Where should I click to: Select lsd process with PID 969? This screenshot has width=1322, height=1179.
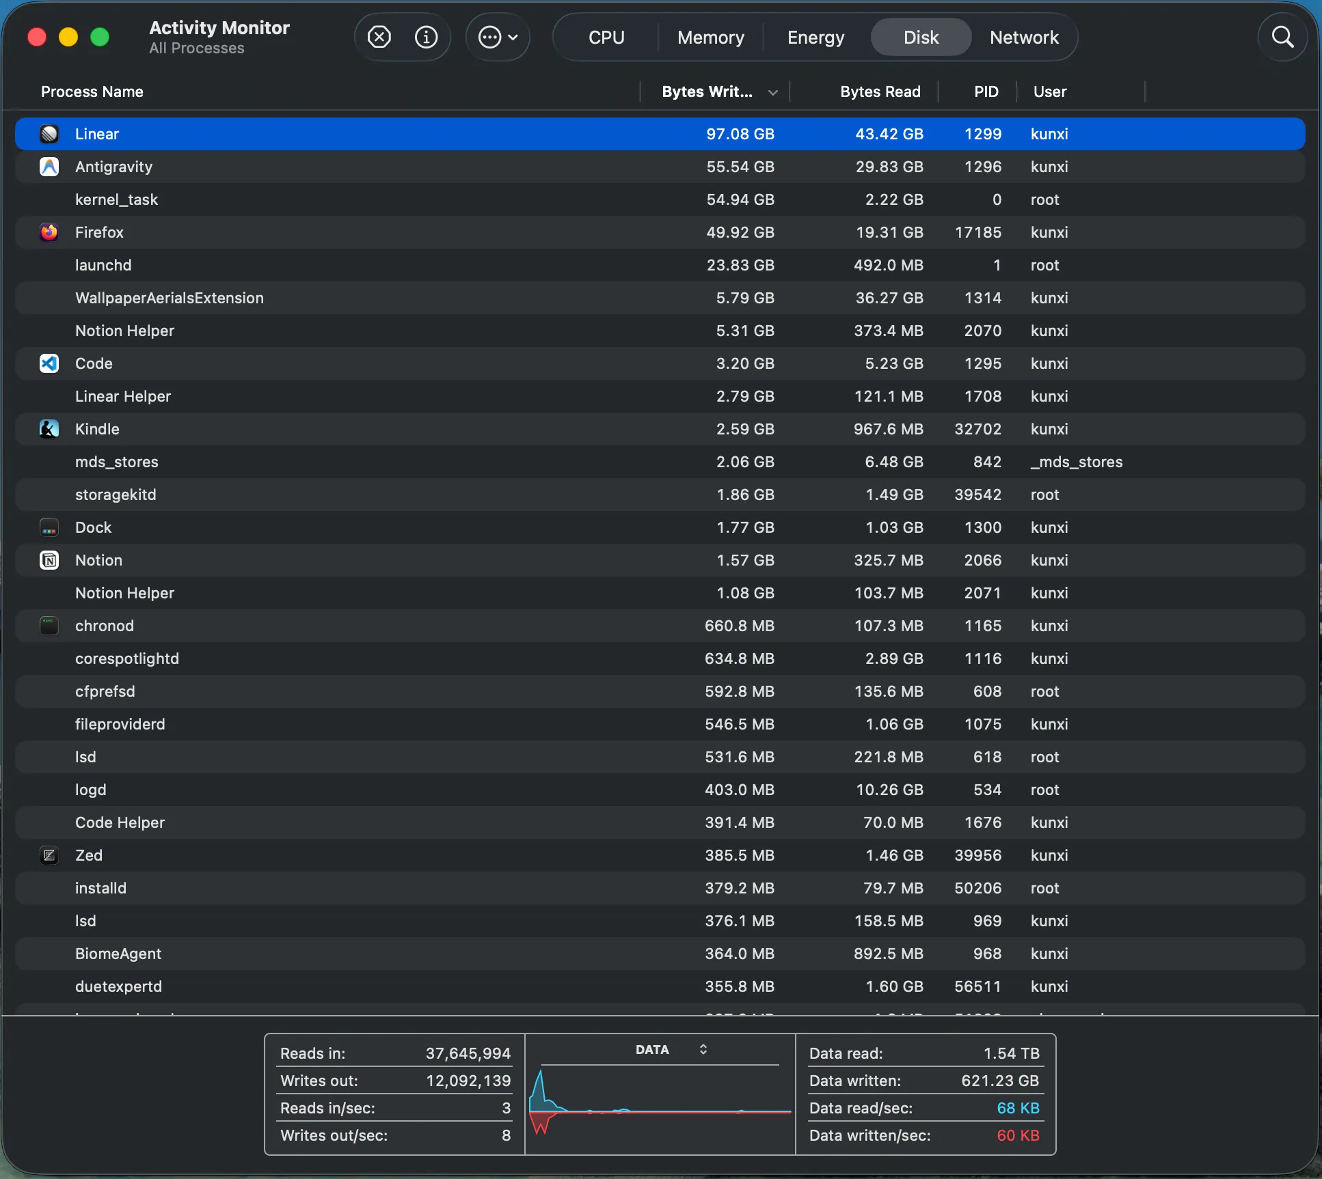(660, 921)
